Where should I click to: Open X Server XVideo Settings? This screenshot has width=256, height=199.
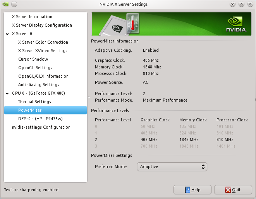coord(43,51)
